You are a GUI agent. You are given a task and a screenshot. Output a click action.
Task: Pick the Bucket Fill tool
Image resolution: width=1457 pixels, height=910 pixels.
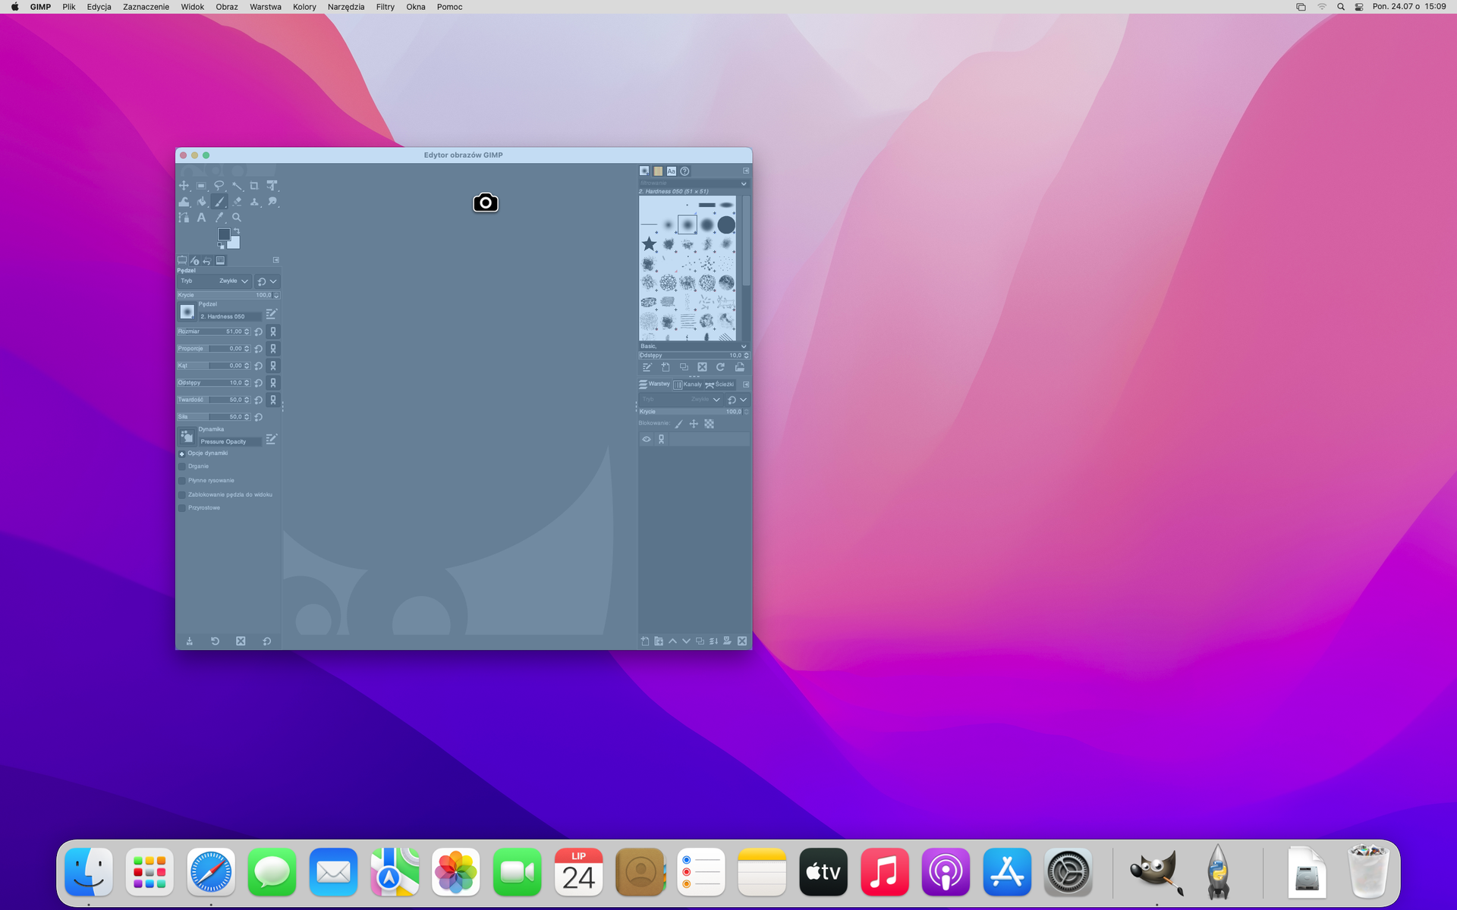(x=201, y=202)
